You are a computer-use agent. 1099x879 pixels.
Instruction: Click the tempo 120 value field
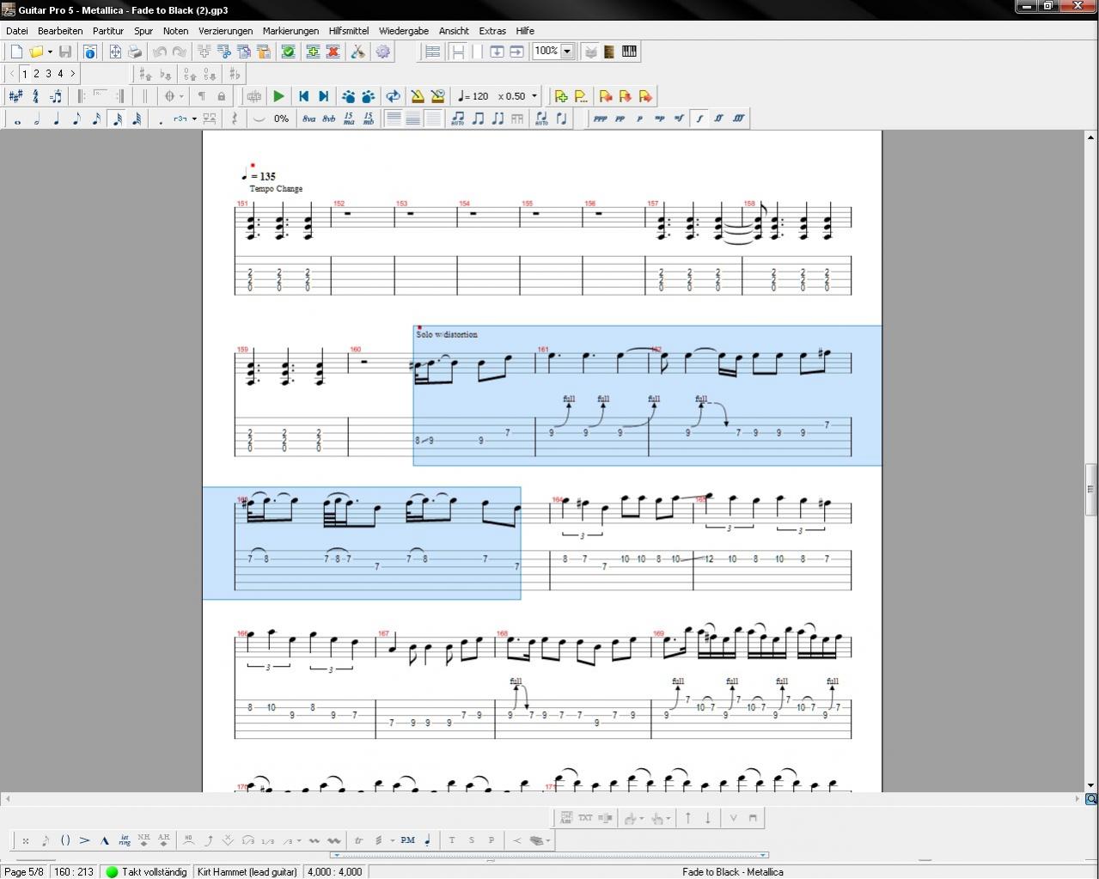[473, 96]
